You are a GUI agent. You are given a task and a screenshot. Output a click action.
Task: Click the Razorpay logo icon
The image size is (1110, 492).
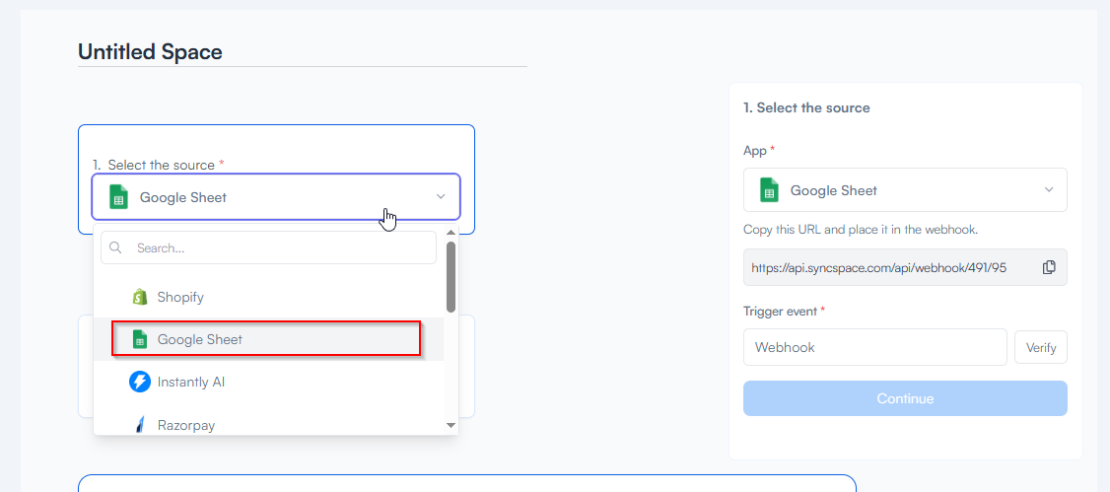[140, 425]
